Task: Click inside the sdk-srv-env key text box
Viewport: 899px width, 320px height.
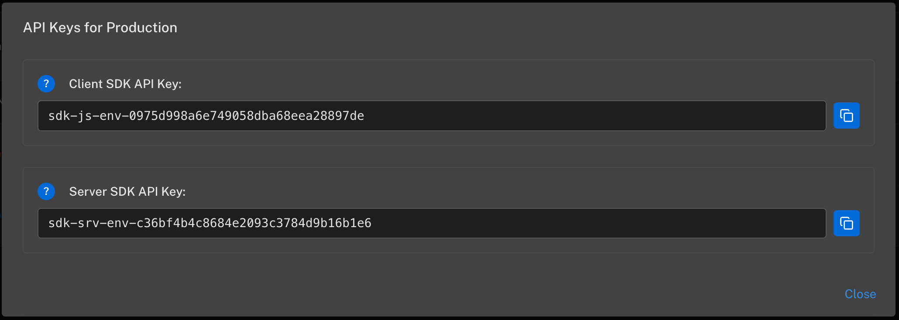Action: click(432, 223)
